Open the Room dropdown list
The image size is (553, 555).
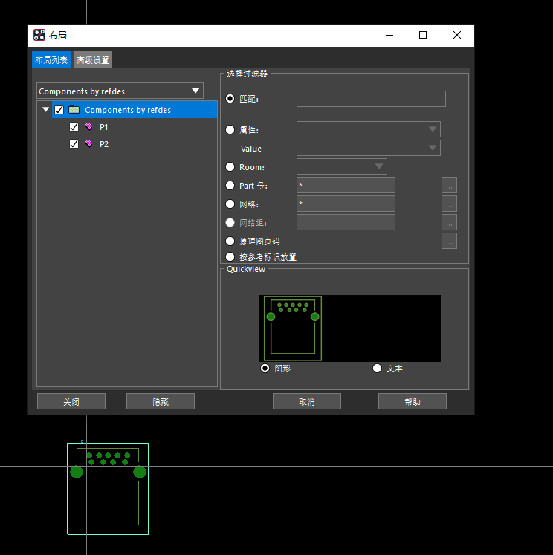pos(342,166)
